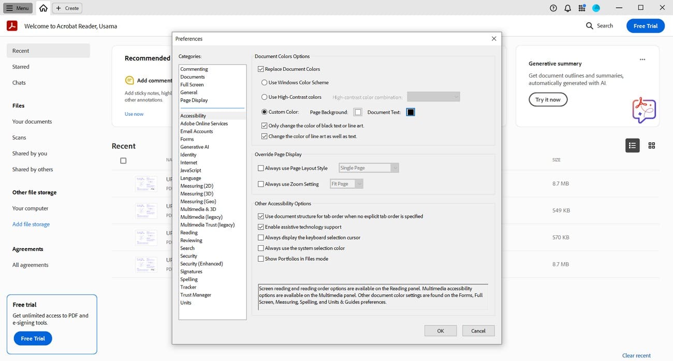Select Full Screen category

coord(192,84)
